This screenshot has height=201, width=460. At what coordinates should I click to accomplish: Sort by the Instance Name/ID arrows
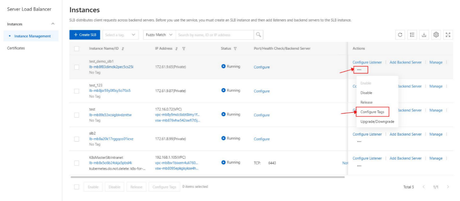[123, 49]
